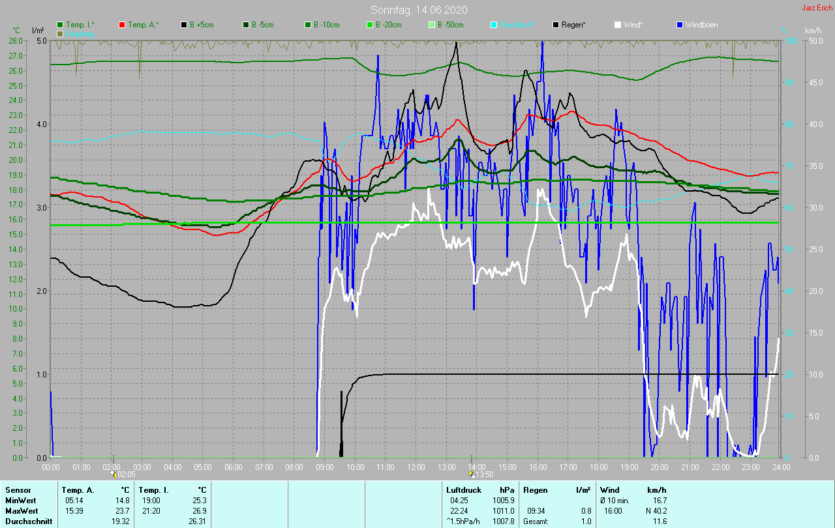Screen dimensions: 835x528
Task: Click the olive legend marker under Temp. I.
Action: (x=60, y=33)
